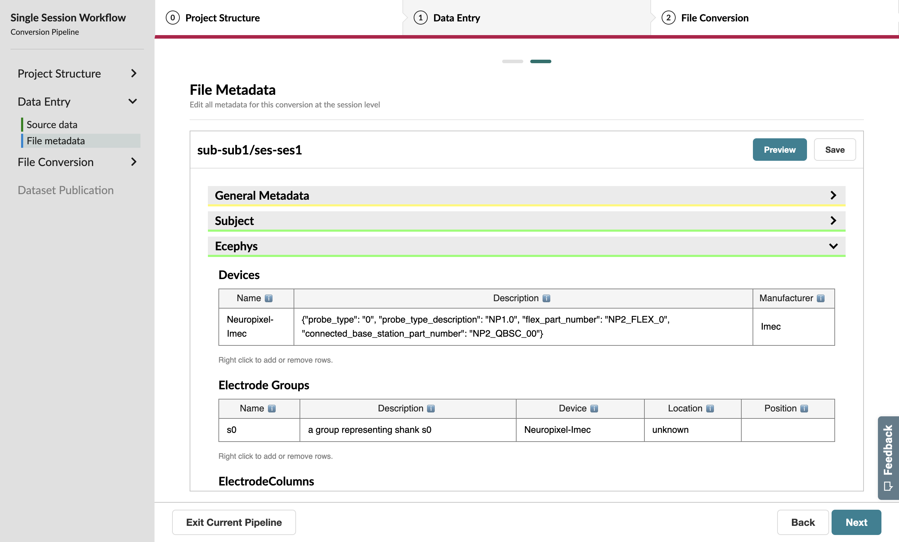Screen dimensions: 899x542
Task: Click info icon next to Devices Description header
Action: [546, 298]
